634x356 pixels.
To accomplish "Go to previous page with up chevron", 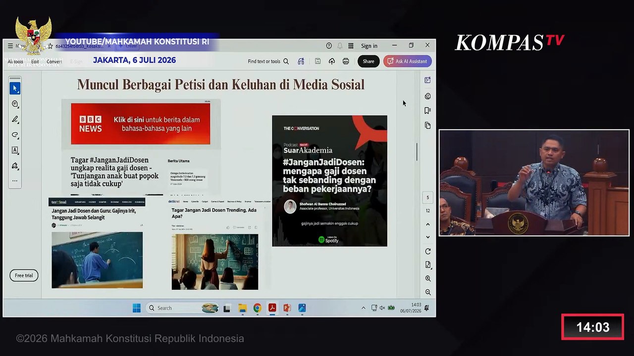I will [x=428, y=224].
